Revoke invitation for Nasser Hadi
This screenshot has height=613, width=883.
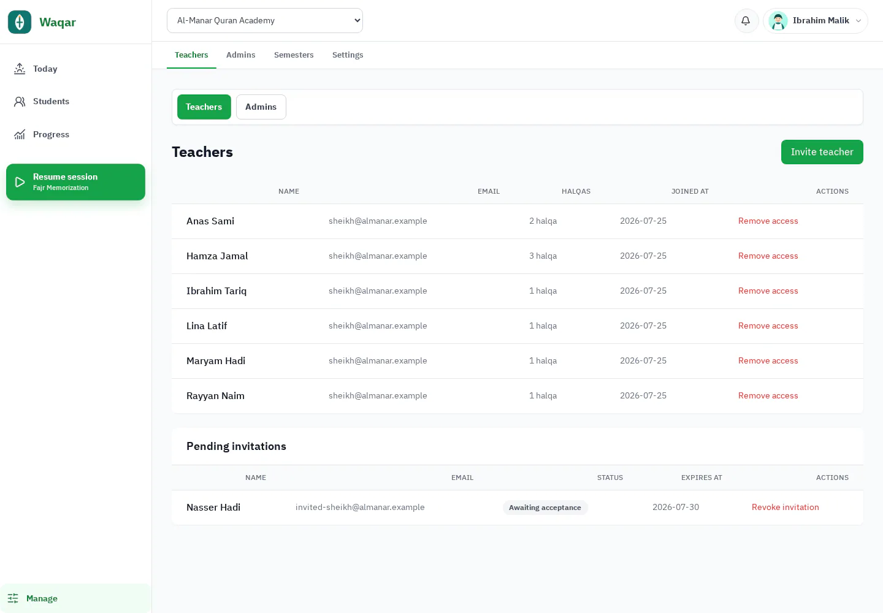click(786, 508)
